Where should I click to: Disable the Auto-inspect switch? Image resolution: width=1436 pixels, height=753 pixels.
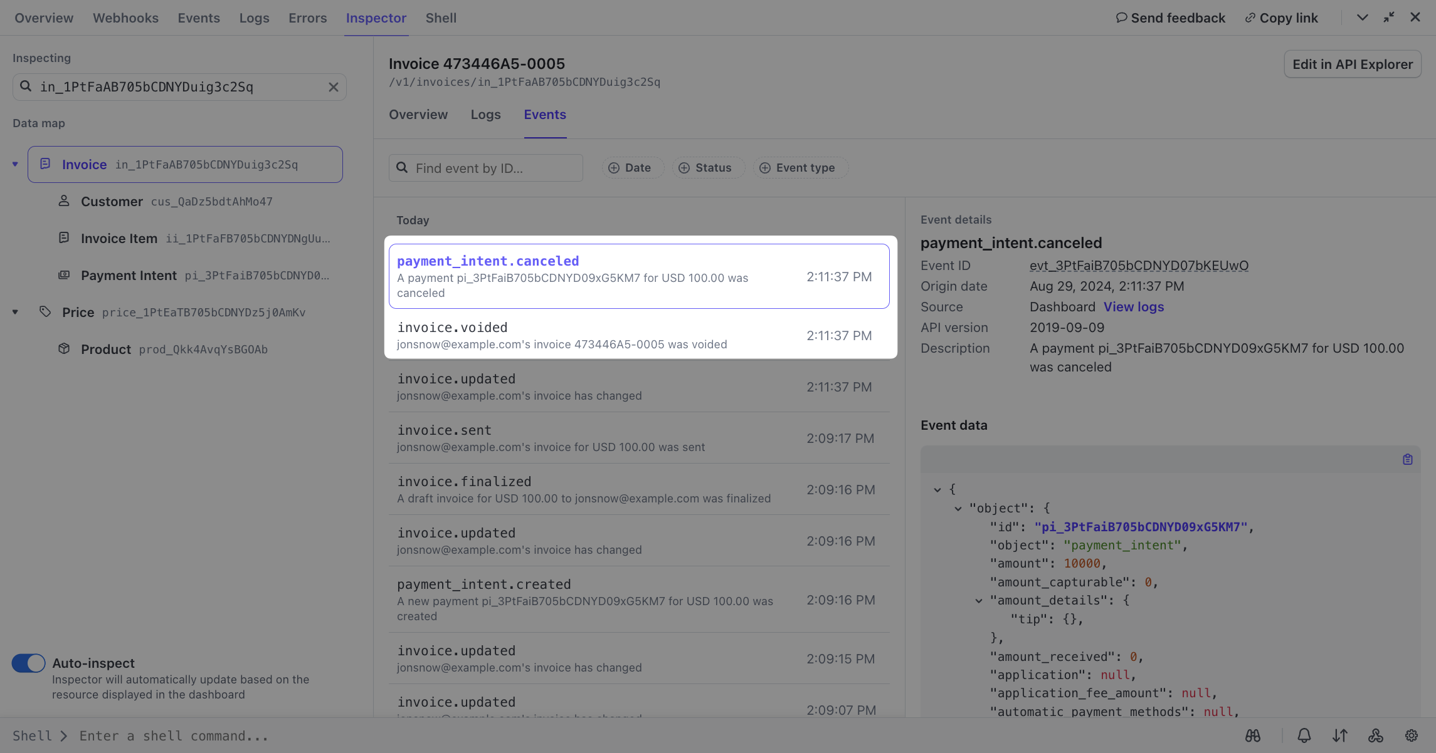(x=29, y=663)
